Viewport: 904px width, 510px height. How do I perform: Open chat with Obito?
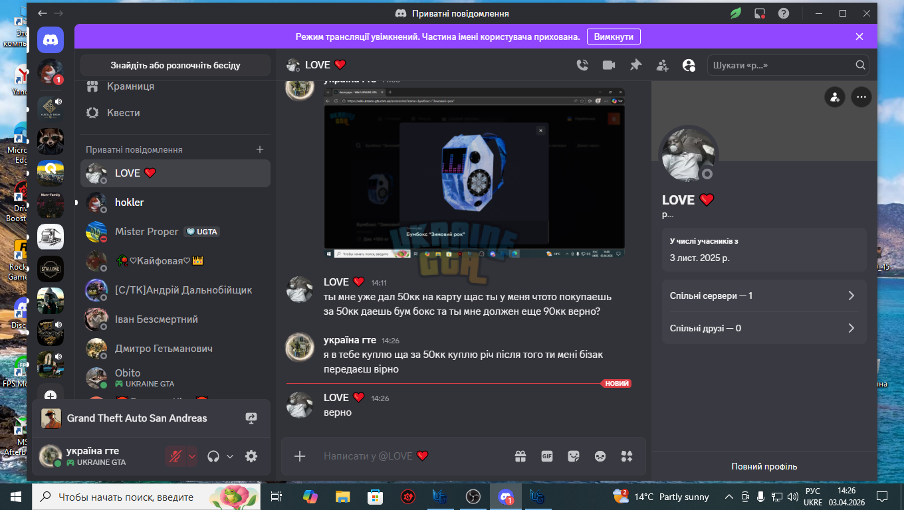click(175, 377)
